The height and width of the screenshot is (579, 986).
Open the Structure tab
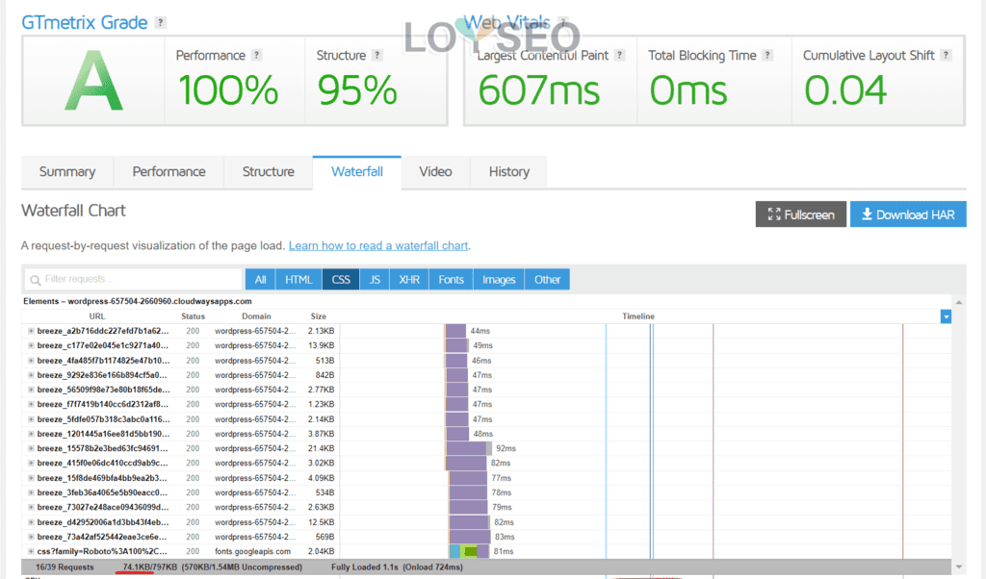click(269, 171)
